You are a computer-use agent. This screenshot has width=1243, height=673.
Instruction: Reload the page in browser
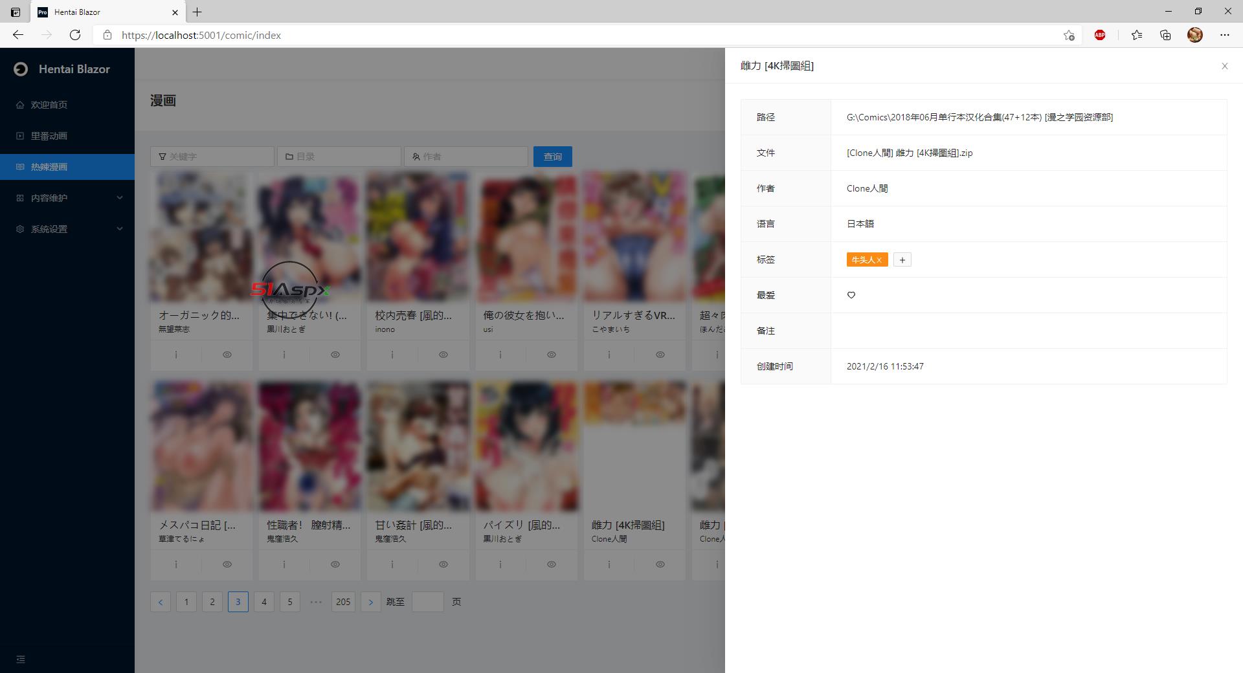[75, 35]
